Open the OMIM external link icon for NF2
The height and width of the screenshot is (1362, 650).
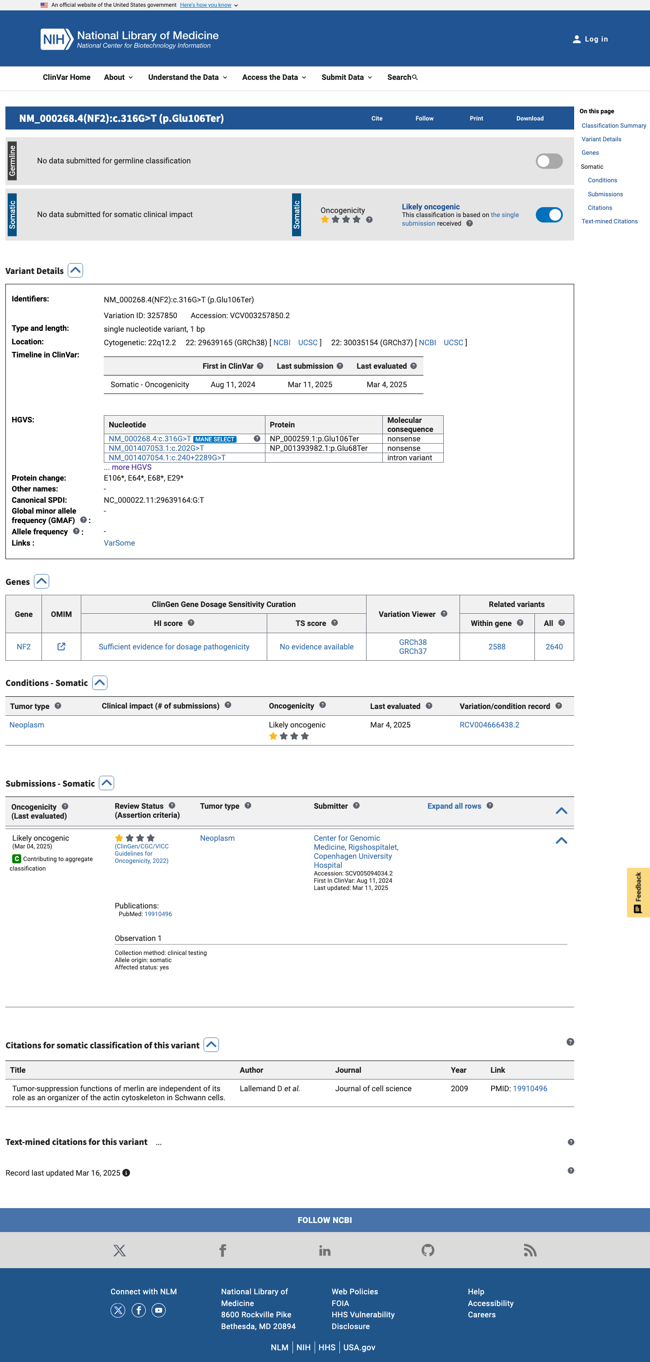coord(61,647)
